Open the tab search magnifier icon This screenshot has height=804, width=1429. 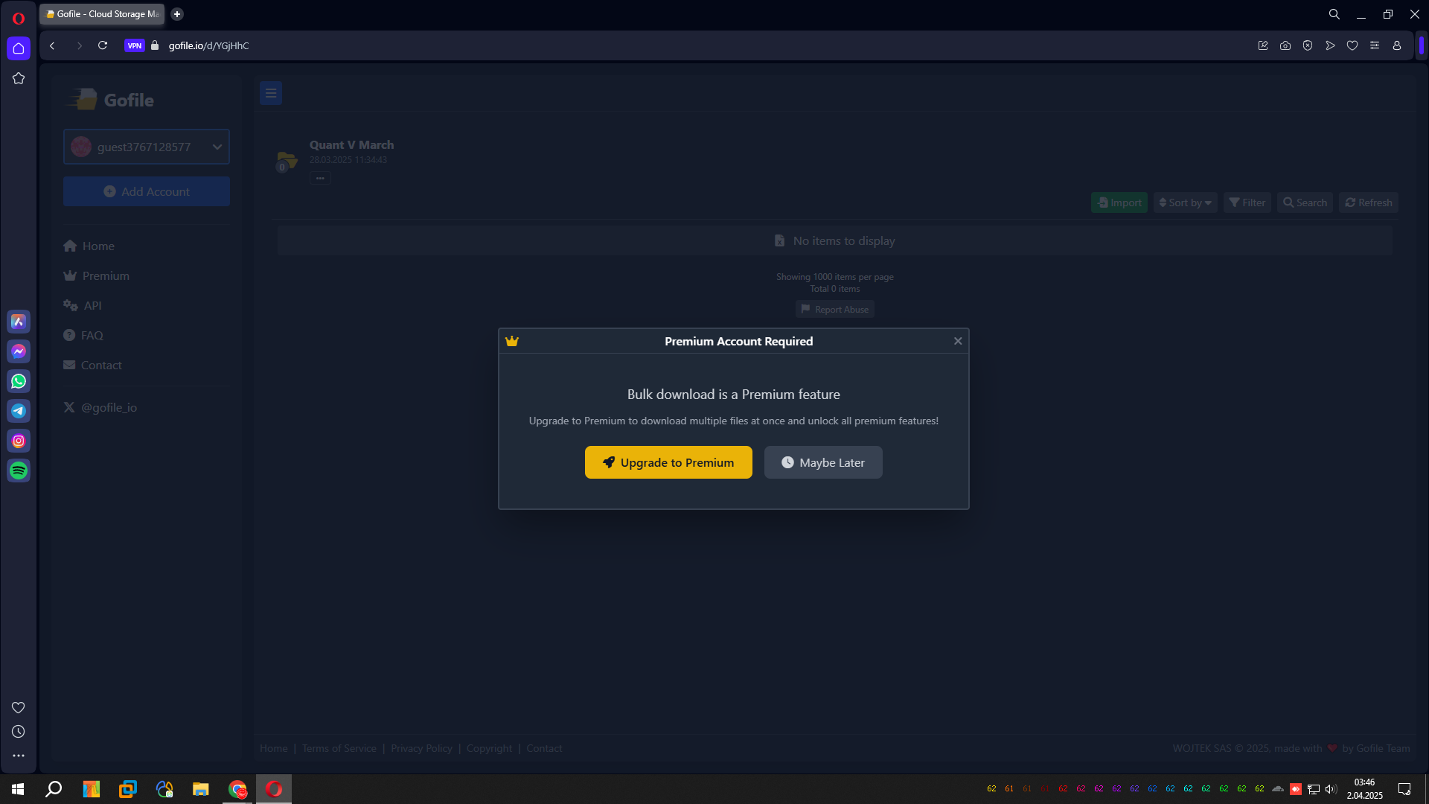[x=1334, y=14]
